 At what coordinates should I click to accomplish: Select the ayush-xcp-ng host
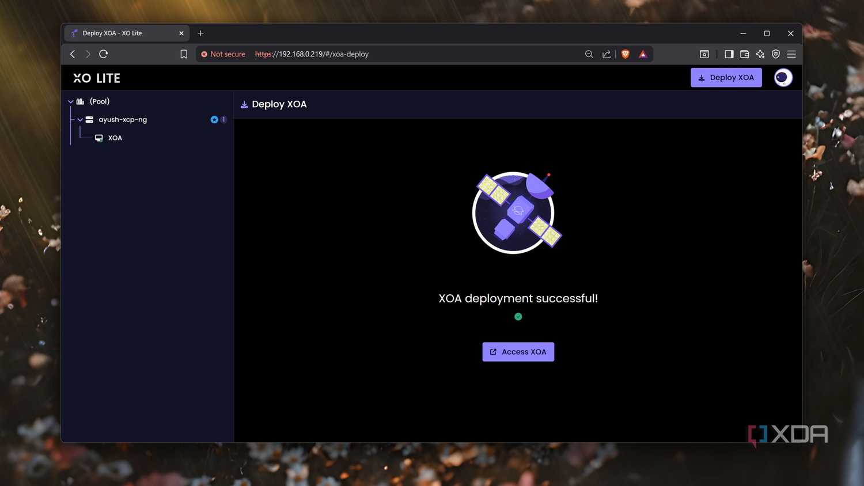tap(123, 120)
